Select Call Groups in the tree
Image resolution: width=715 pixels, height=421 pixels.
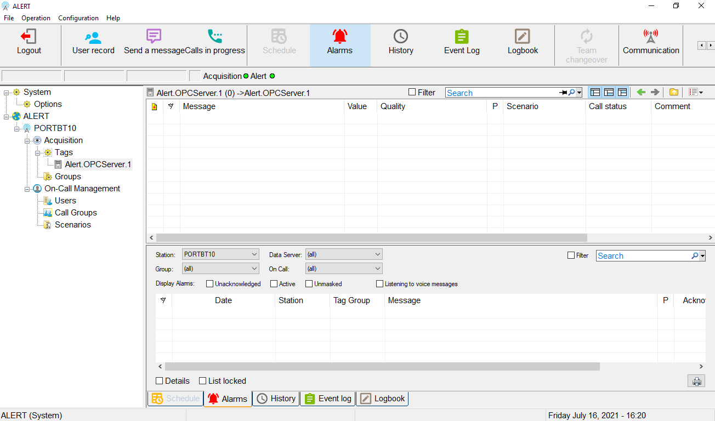pos(76,213)
